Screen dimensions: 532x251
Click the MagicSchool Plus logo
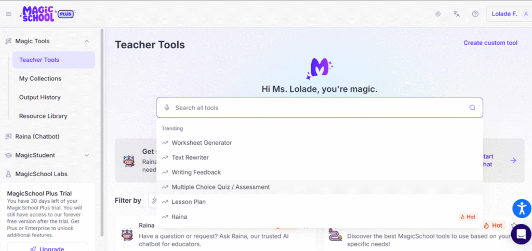click(47, 14)
